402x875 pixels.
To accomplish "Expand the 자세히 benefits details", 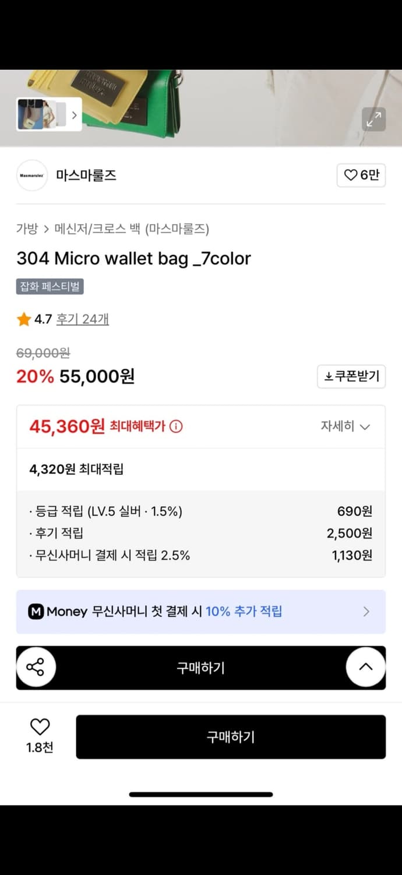I will (346, 426).
